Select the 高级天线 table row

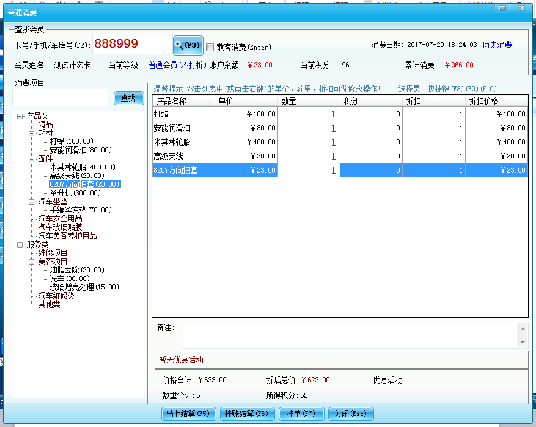(340, 156)
